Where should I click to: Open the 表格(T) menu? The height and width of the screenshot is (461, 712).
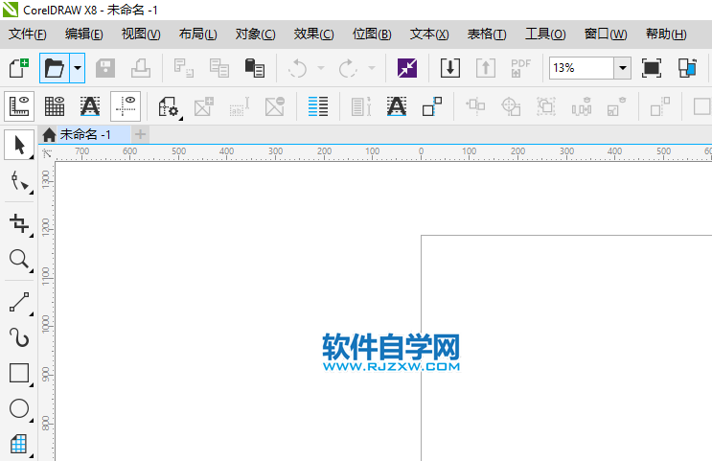[x=487, y=35]
